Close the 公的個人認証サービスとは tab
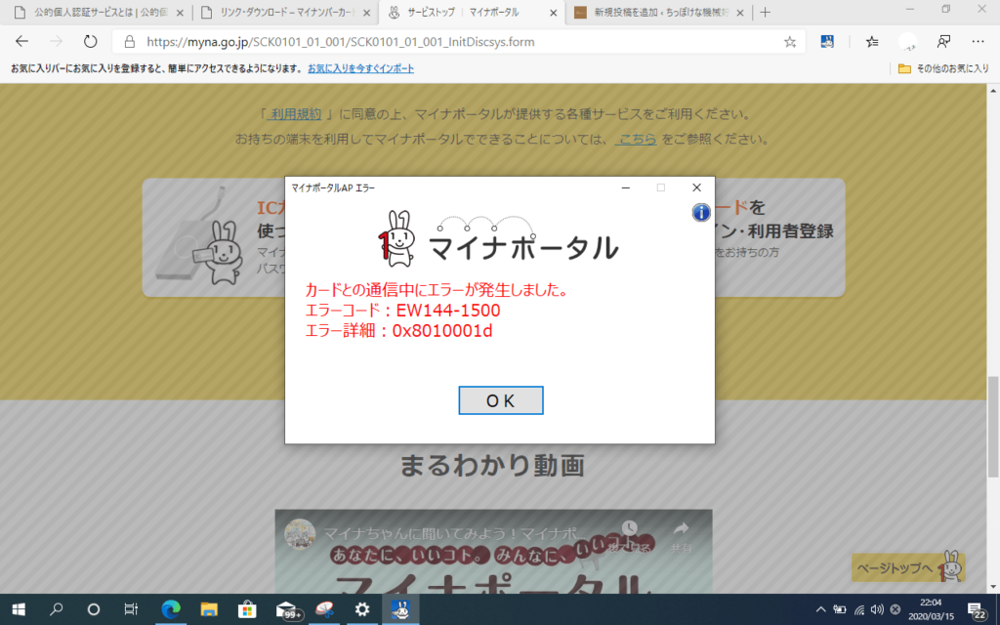This screenshot has width=1000, height=625. [180, 13]
